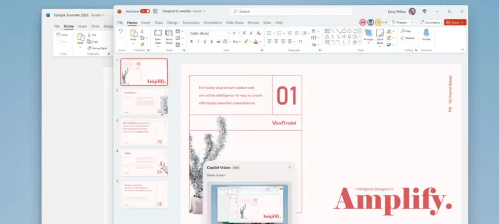Open font size dropdown showing 11

(x=239, y=34)
